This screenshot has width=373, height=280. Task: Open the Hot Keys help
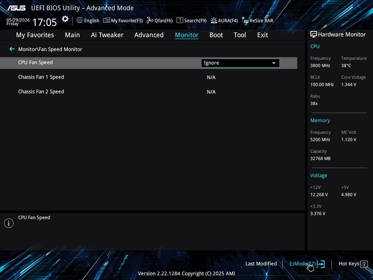[x=349, y=264]
